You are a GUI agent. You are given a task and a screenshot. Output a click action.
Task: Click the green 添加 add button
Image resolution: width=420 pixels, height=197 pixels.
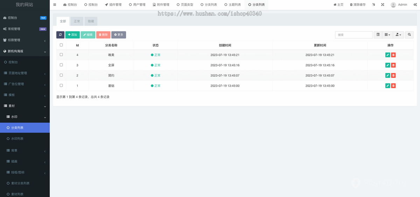click(x=72, y=35)
